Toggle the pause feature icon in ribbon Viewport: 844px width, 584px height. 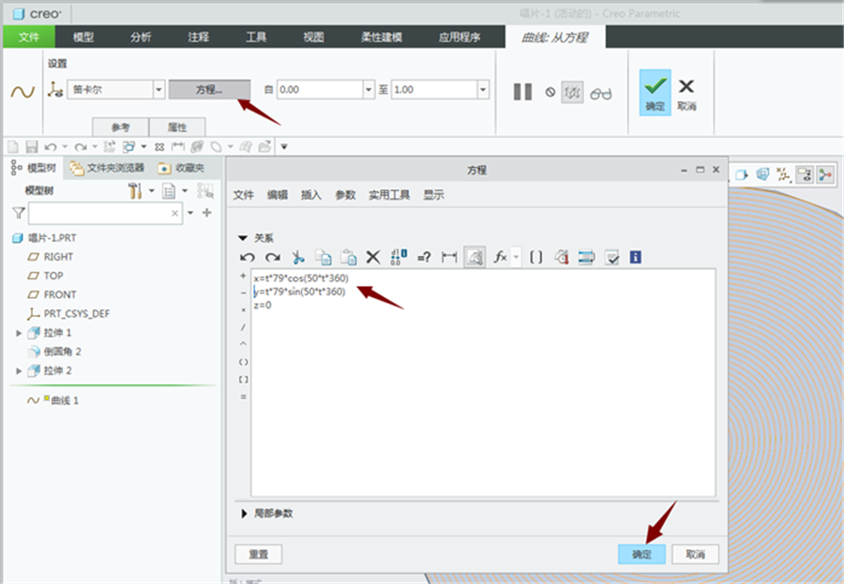[522, 92]
